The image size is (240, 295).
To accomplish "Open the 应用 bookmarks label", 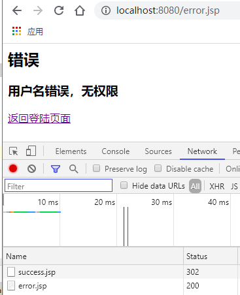I will (35, 32).
